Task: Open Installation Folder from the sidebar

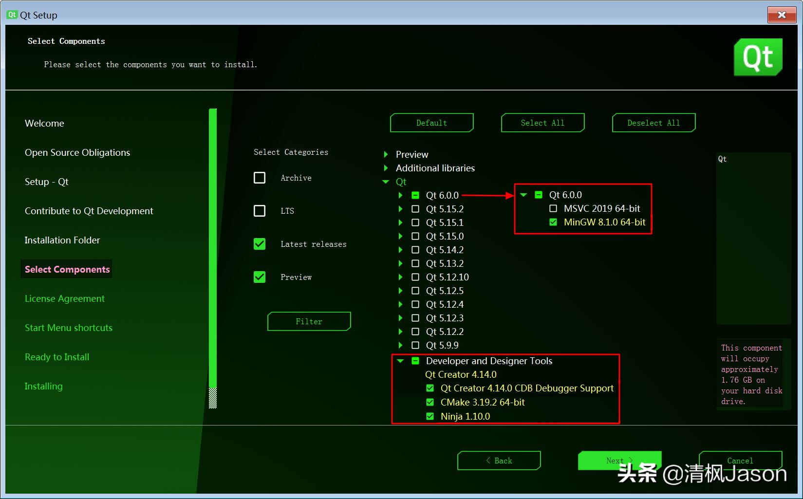Action: coord(62,240)
